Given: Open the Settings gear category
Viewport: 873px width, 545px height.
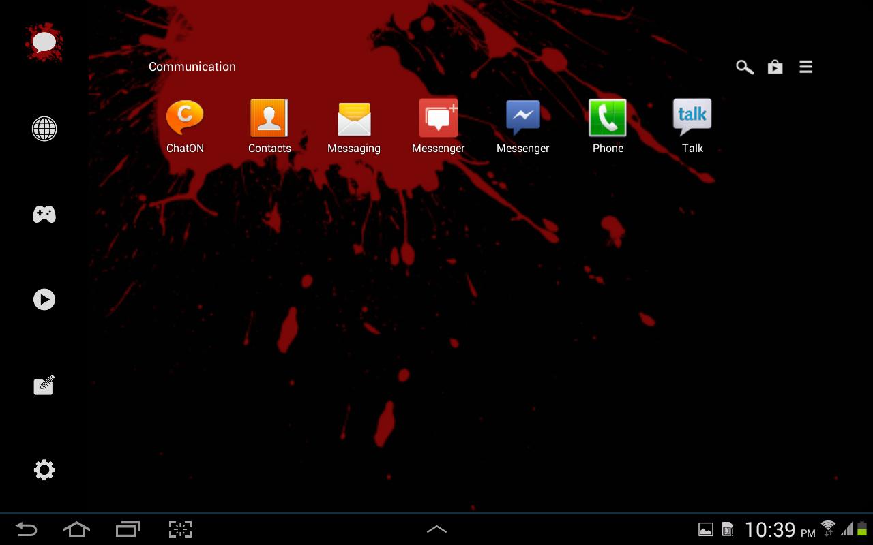Looking at the screenshot, I should click(x=44, y=470).
